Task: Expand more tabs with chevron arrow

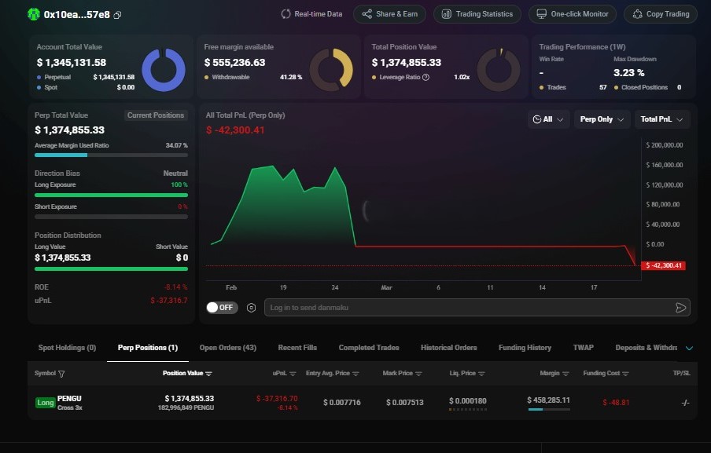Action: coord(689,348)
